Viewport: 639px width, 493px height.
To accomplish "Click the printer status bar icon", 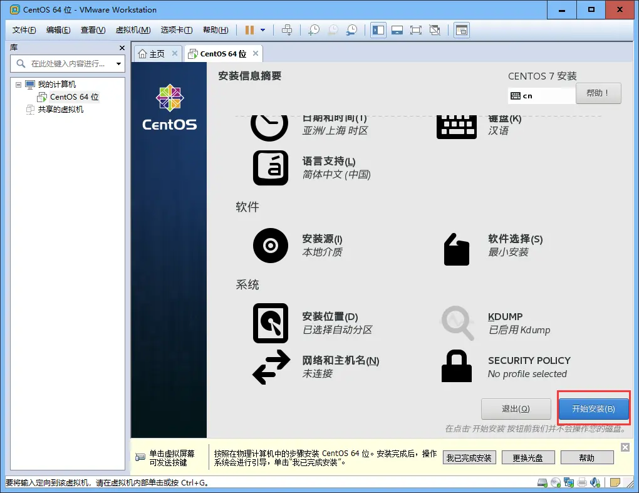I will (582, 483).
